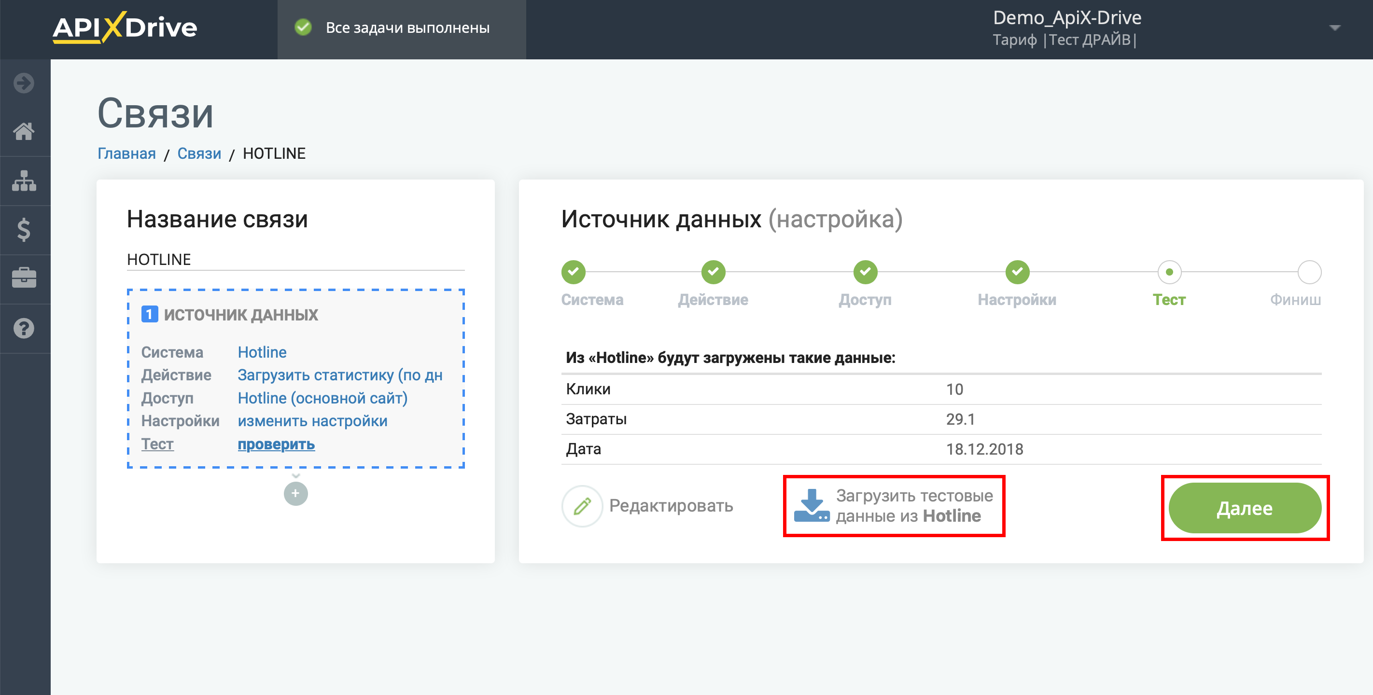Add a new block with the plus button
Screen dimensions: 1373x695
tap(295, 494)
